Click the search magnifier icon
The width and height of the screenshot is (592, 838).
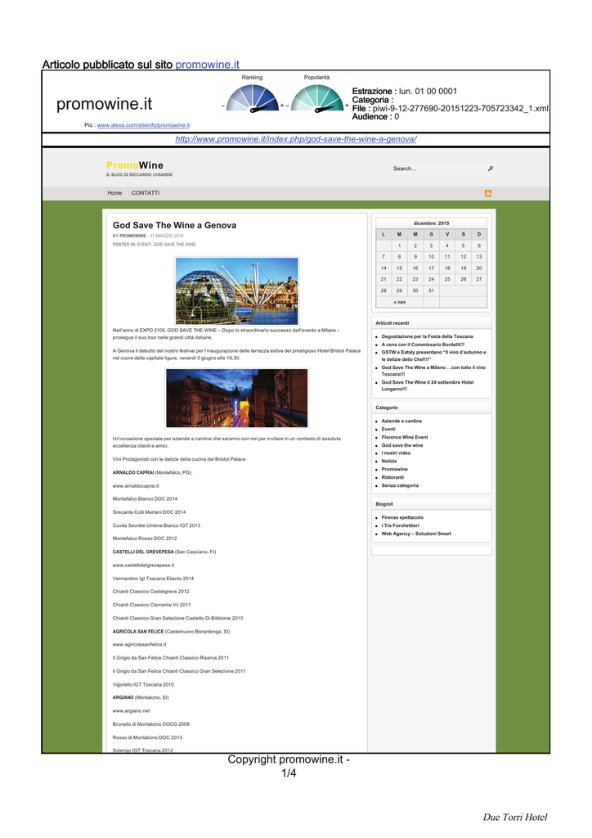491,169
